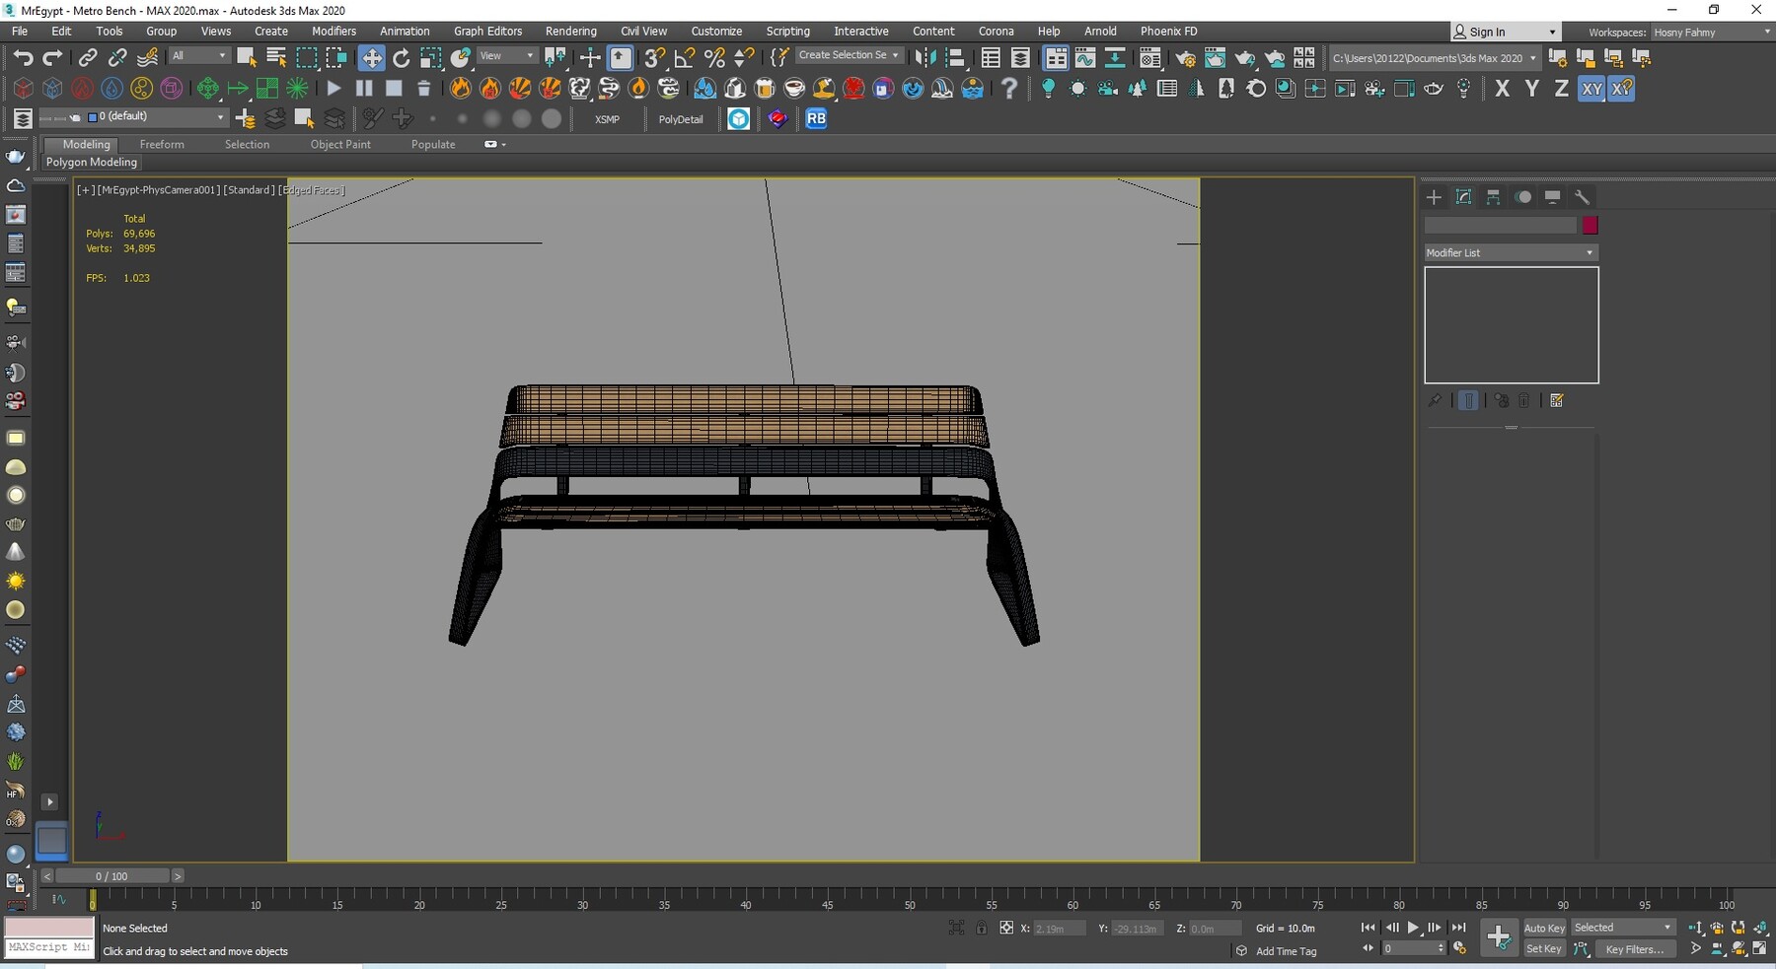Enable Auto Key animation mode

[x=1545, y=928]
